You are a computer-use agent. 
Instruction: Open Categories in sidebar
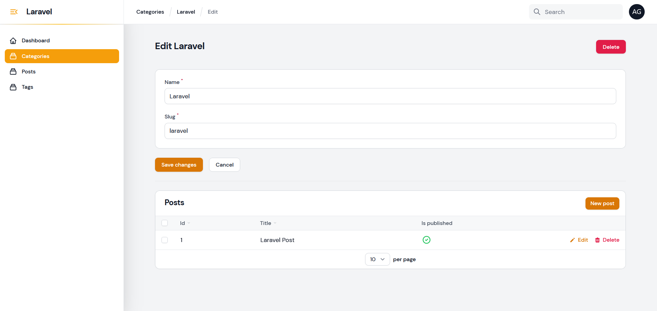pyautogui.click(x=62, y=56)
